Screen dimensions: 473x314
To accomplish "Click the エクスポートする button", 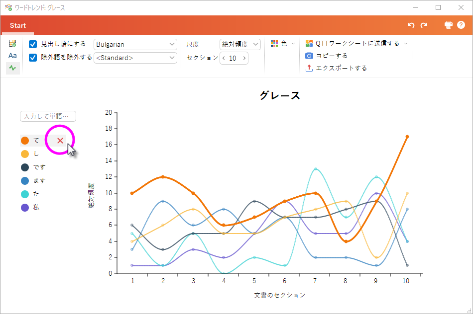I will tap(336, 68).
